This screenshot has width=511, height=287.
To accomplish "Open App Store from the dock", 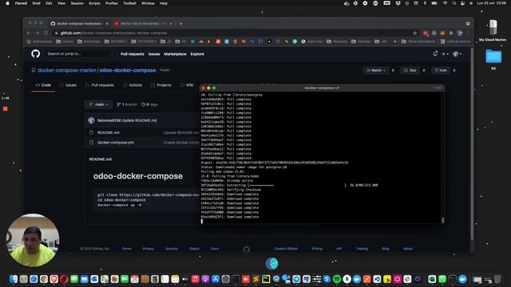I will coord(216,279).
